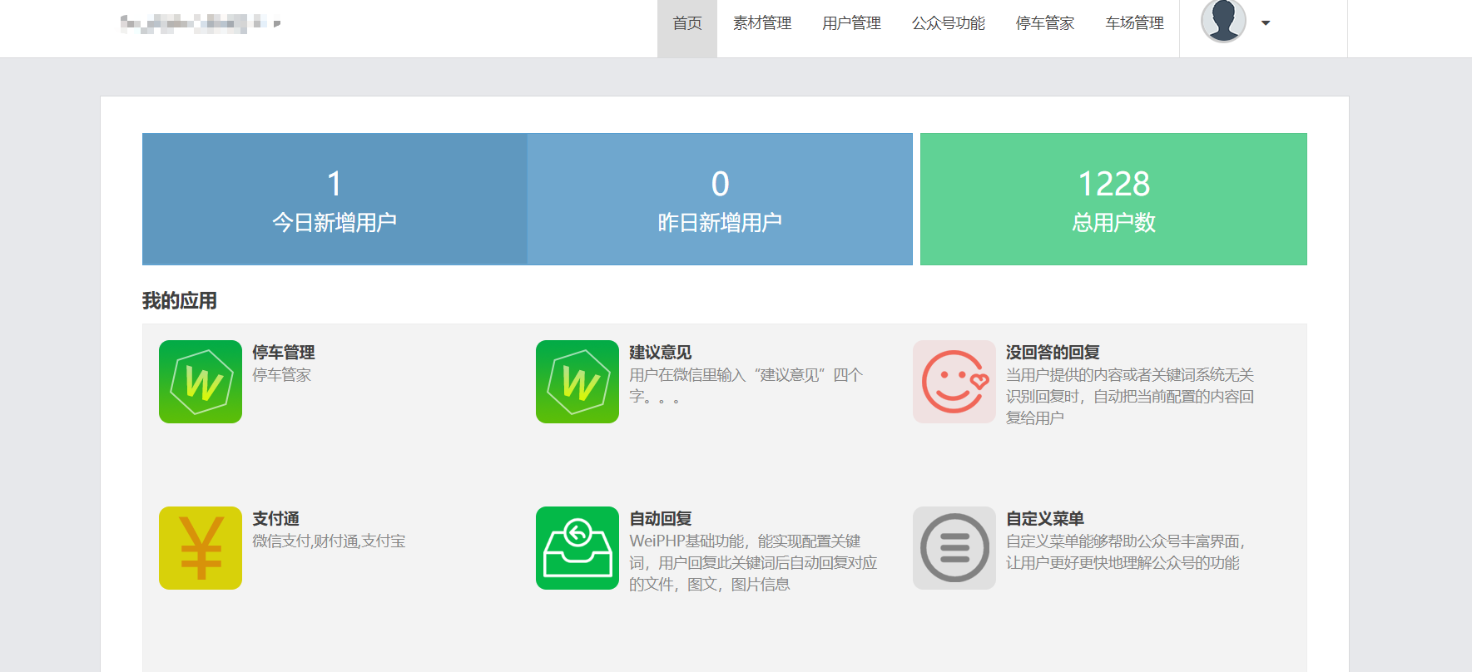Click the user avatar in the header
The height and width of the screenshot is (672, 1472).
[x=1223, y=22]
